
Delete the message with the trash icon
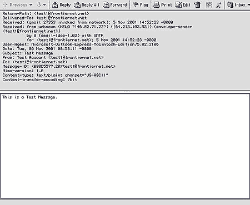(198, 5)
